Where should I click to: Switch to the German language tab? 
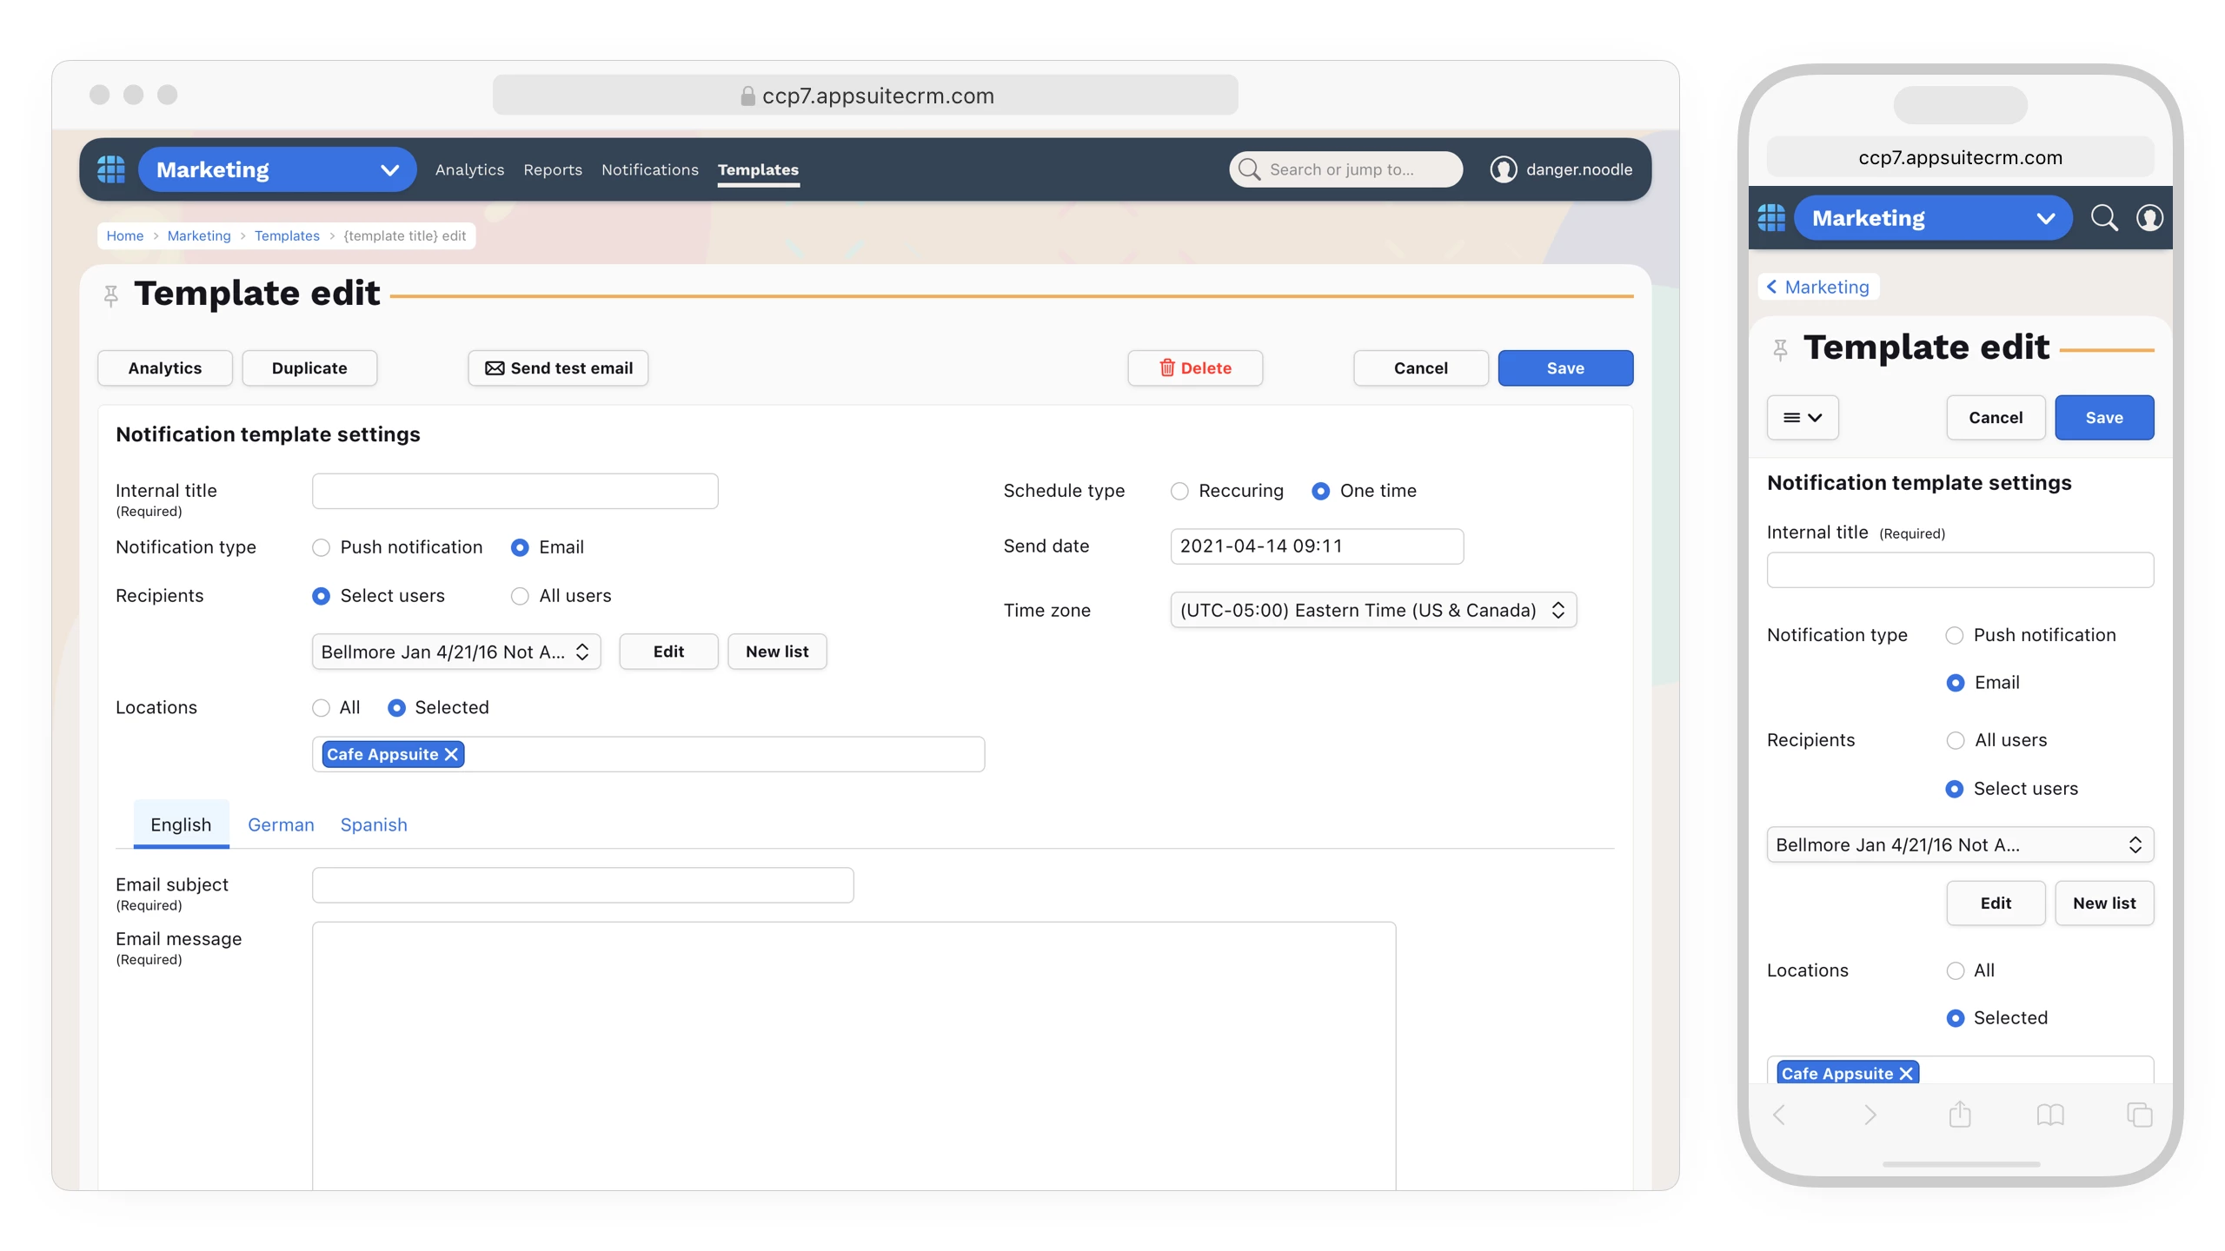click(281, 824)
